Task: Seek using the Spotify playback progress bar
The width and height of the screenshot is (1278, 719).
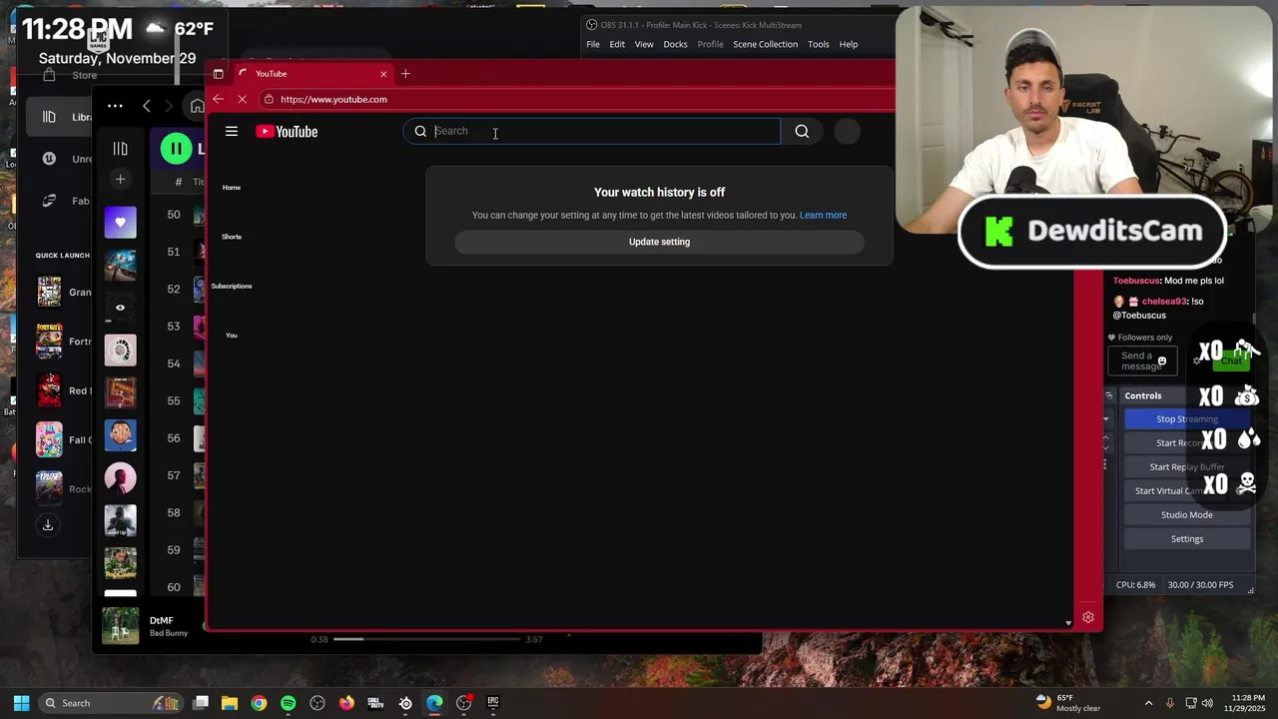Action: click(x=426, y=639)
